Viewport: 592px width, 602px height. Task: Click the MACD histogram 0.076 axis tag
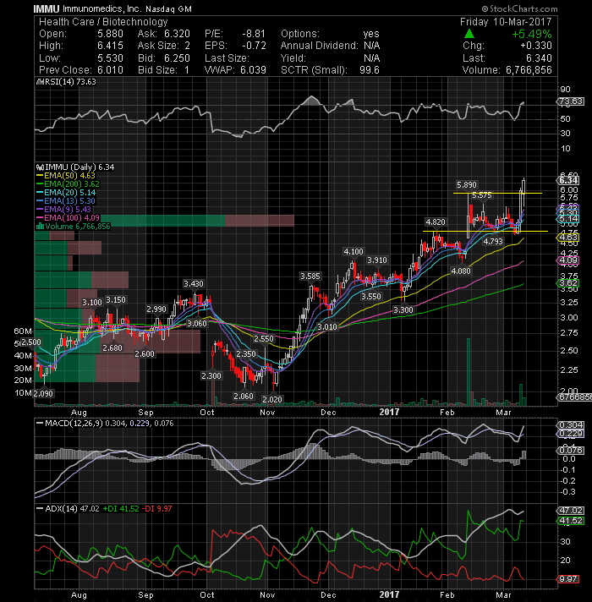(x=571, y=450)
